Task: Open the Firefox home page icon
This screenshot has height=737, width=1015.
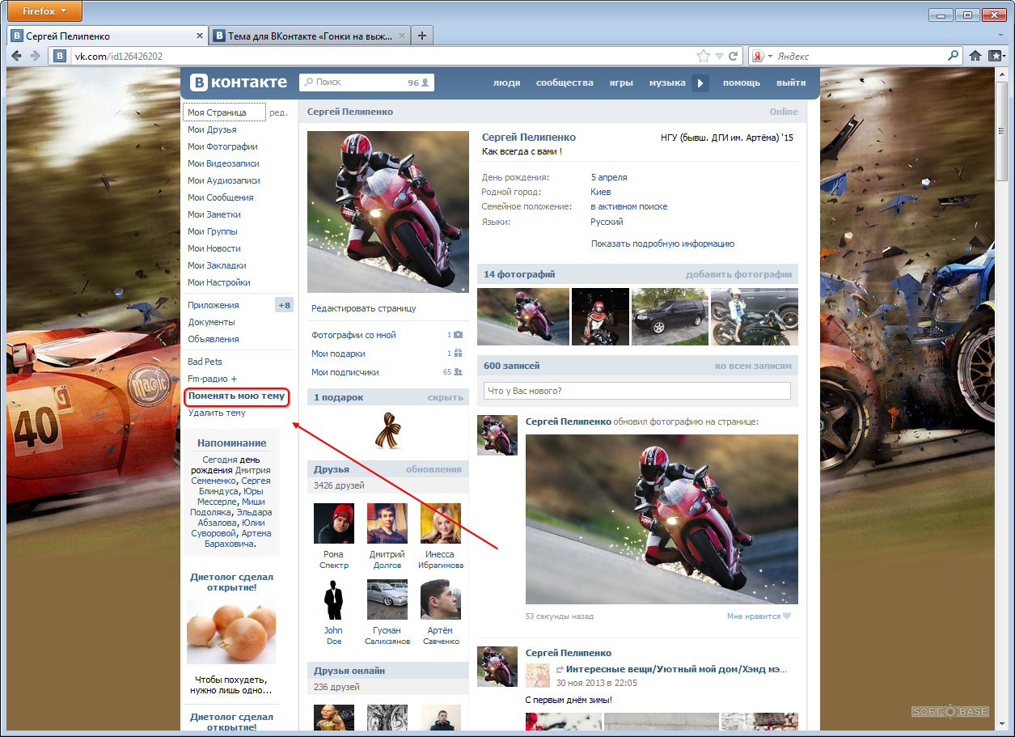Action: pyautogui.click(x=975, y=56)
